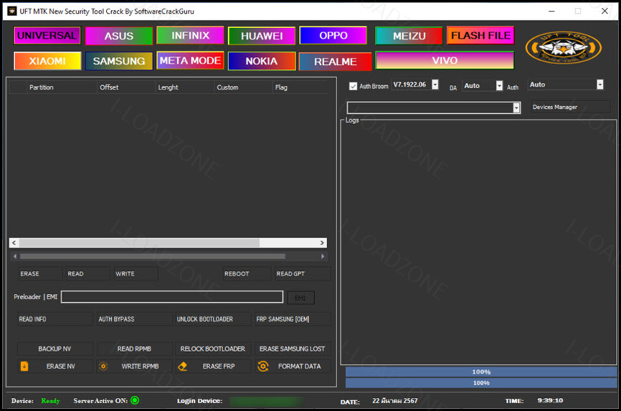Open the FLASH FILE tab

pyautogui.click(x=481, y=35)
